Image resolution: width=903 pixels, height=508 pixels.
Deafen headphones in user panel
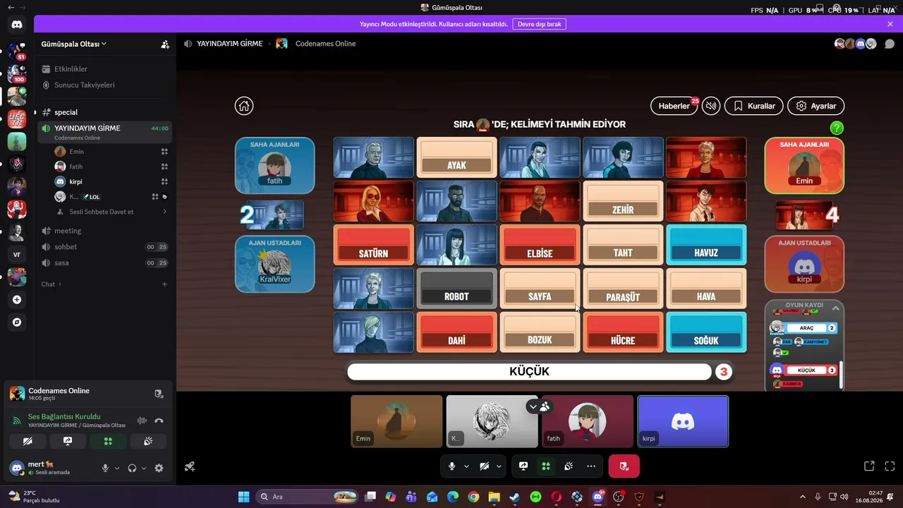(x=132, y=468)
